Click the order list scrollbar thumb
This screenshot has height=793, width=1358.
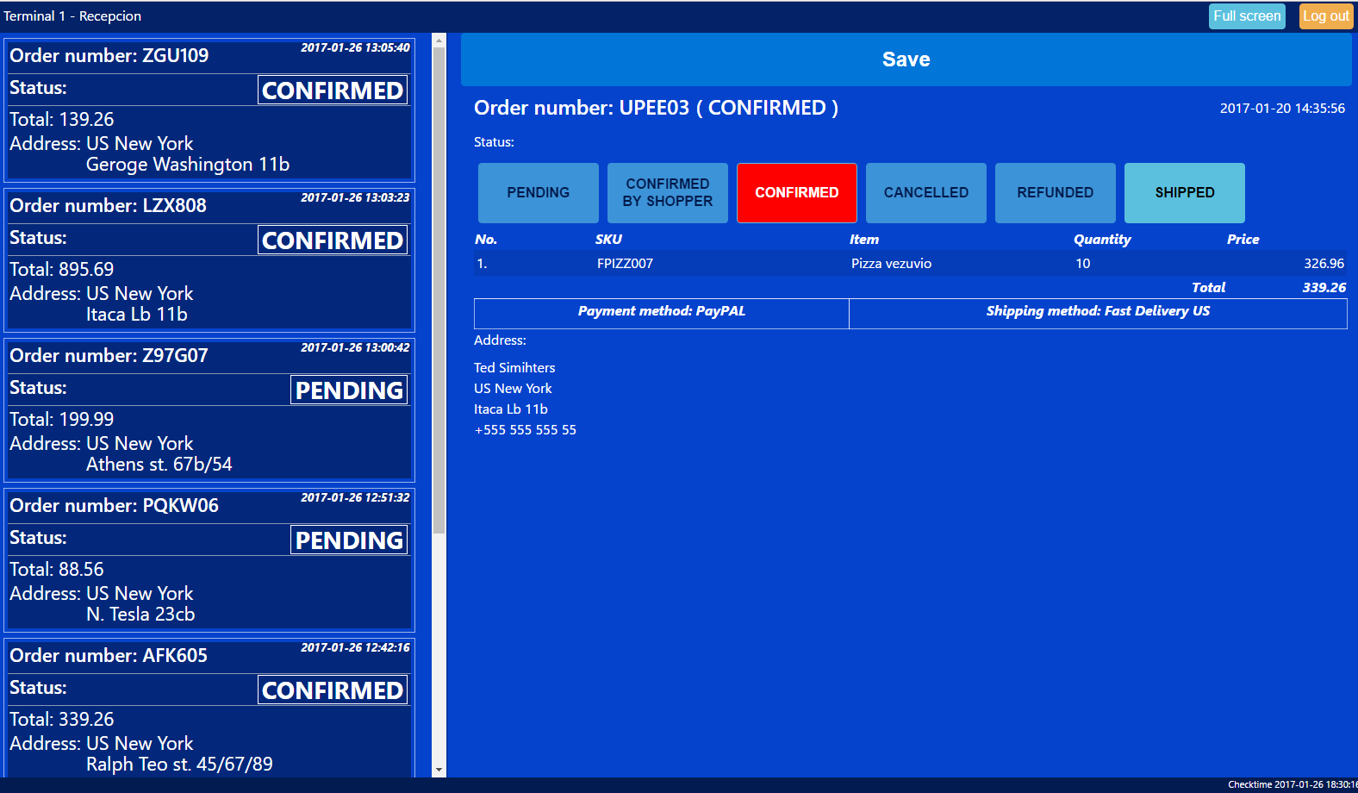coord(439,289)
